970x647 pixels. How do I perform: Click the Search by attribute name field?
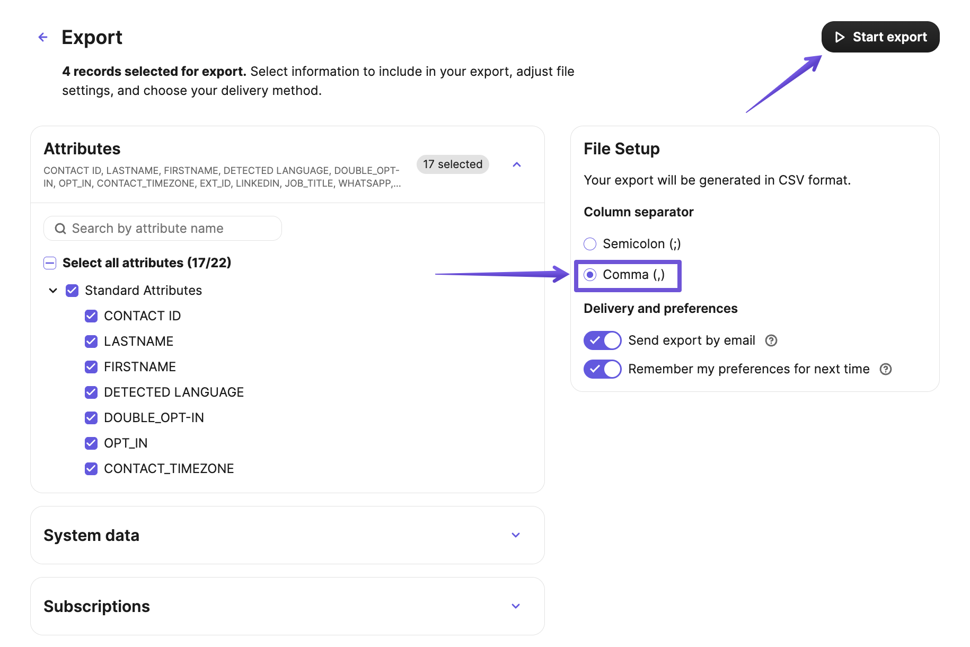pos(162,229)
